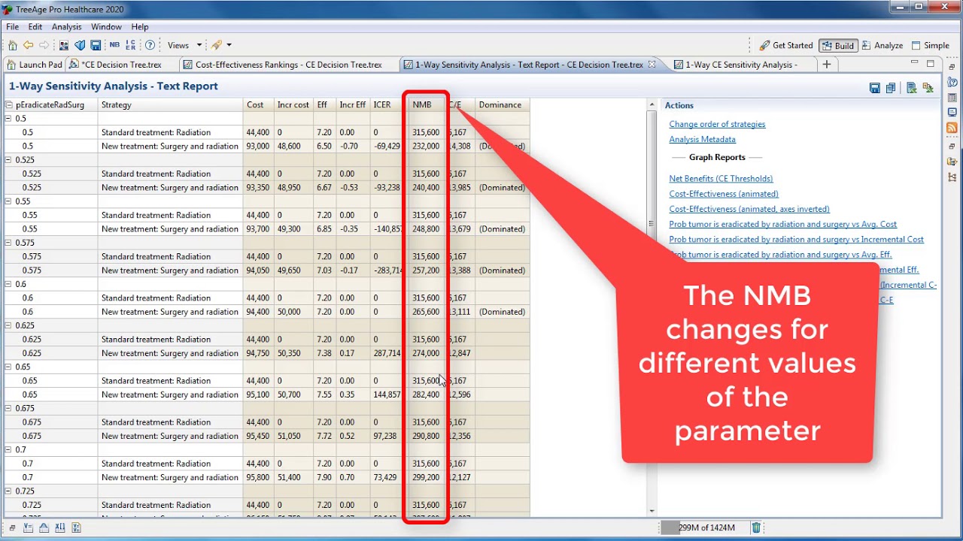Click the image/picture toolbar icon
The image size is (963, 541).
[x=64, y=45]
